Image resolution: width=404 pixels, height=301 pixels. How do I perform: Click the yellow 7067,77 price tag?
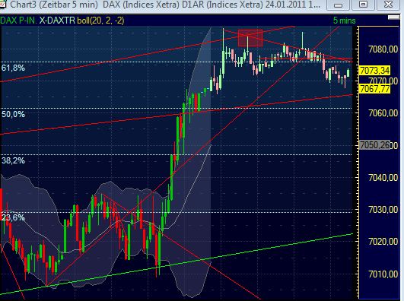click(x=374, y=89)
